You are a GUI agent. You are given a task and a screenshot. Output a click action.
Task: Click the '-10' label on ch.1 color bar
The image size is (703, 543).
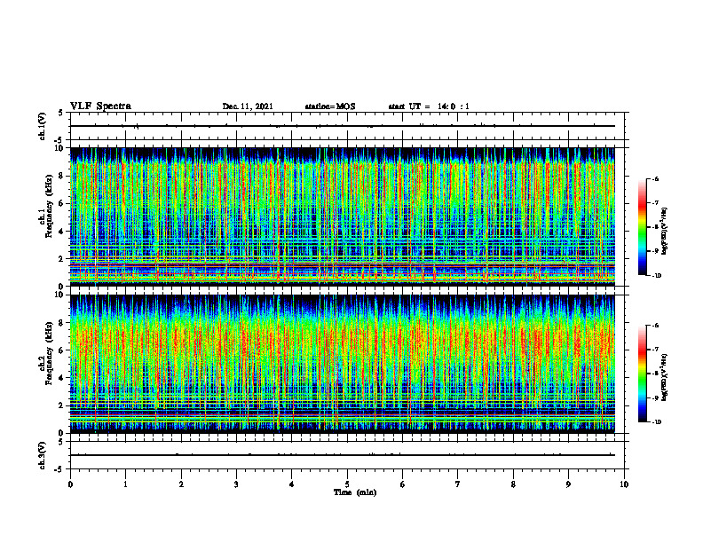coord(657,276)
